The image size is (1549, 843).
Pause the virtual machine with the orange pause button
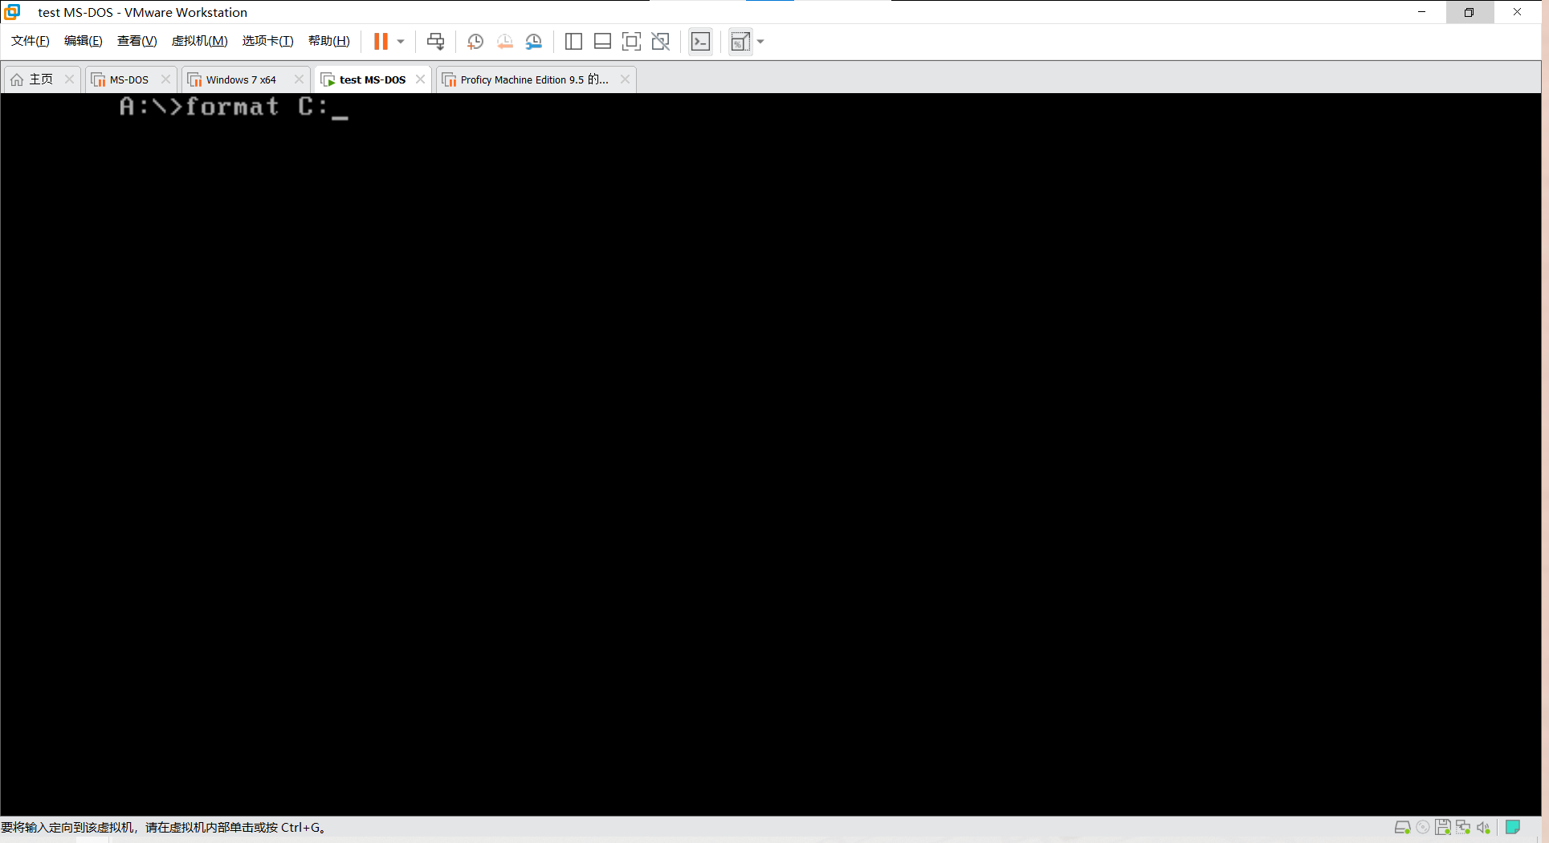click(x=381, y=42)
